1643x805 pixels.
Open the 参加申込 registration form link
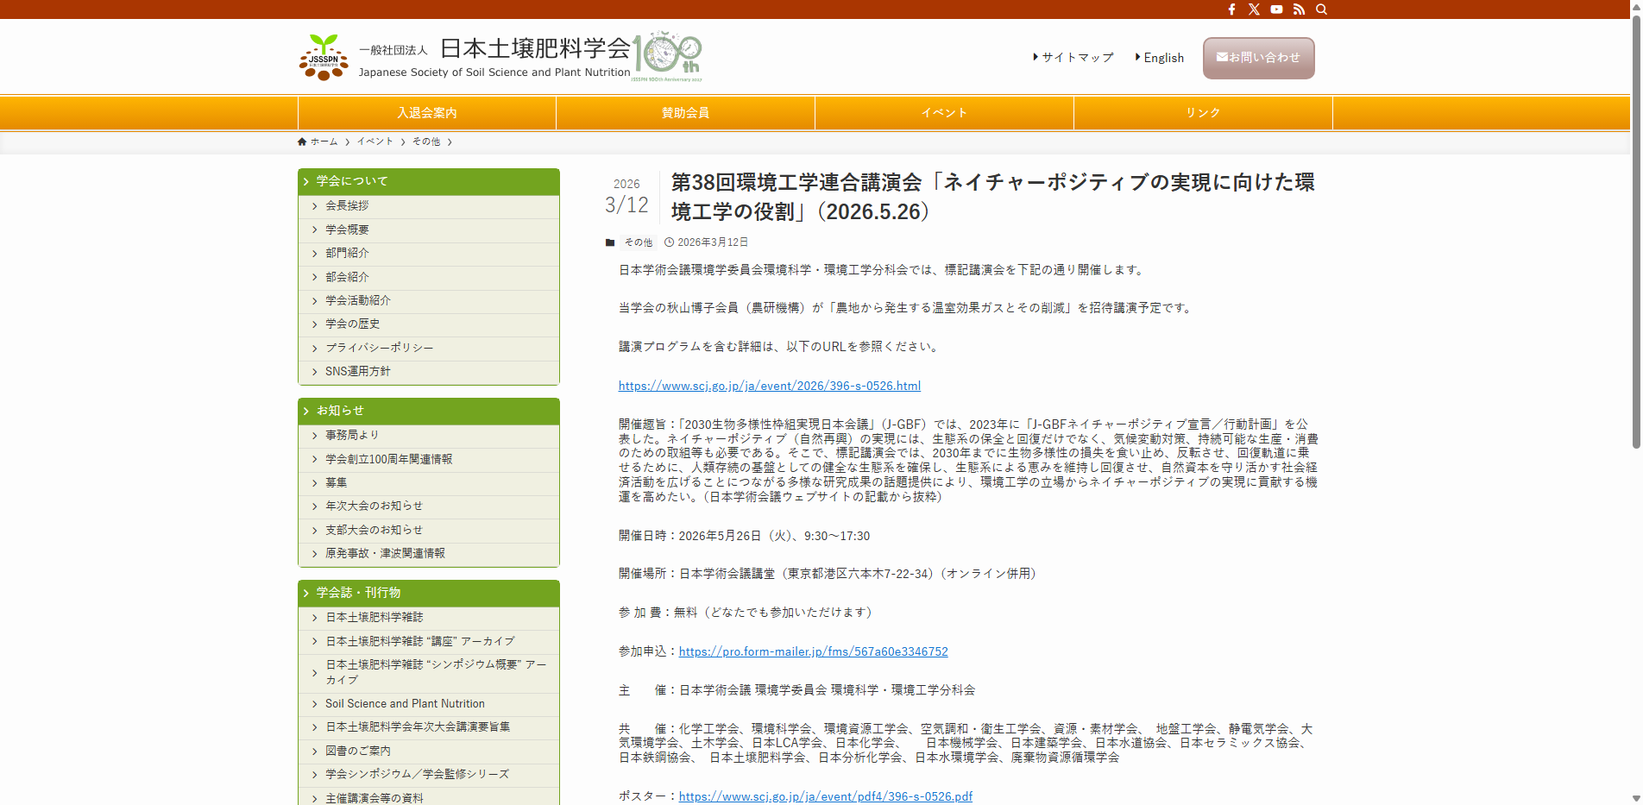(x=812, y=651)
